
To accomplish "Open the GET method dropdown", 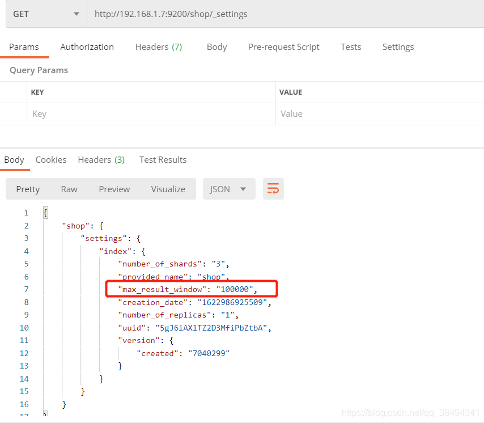I will pos(46,14).
